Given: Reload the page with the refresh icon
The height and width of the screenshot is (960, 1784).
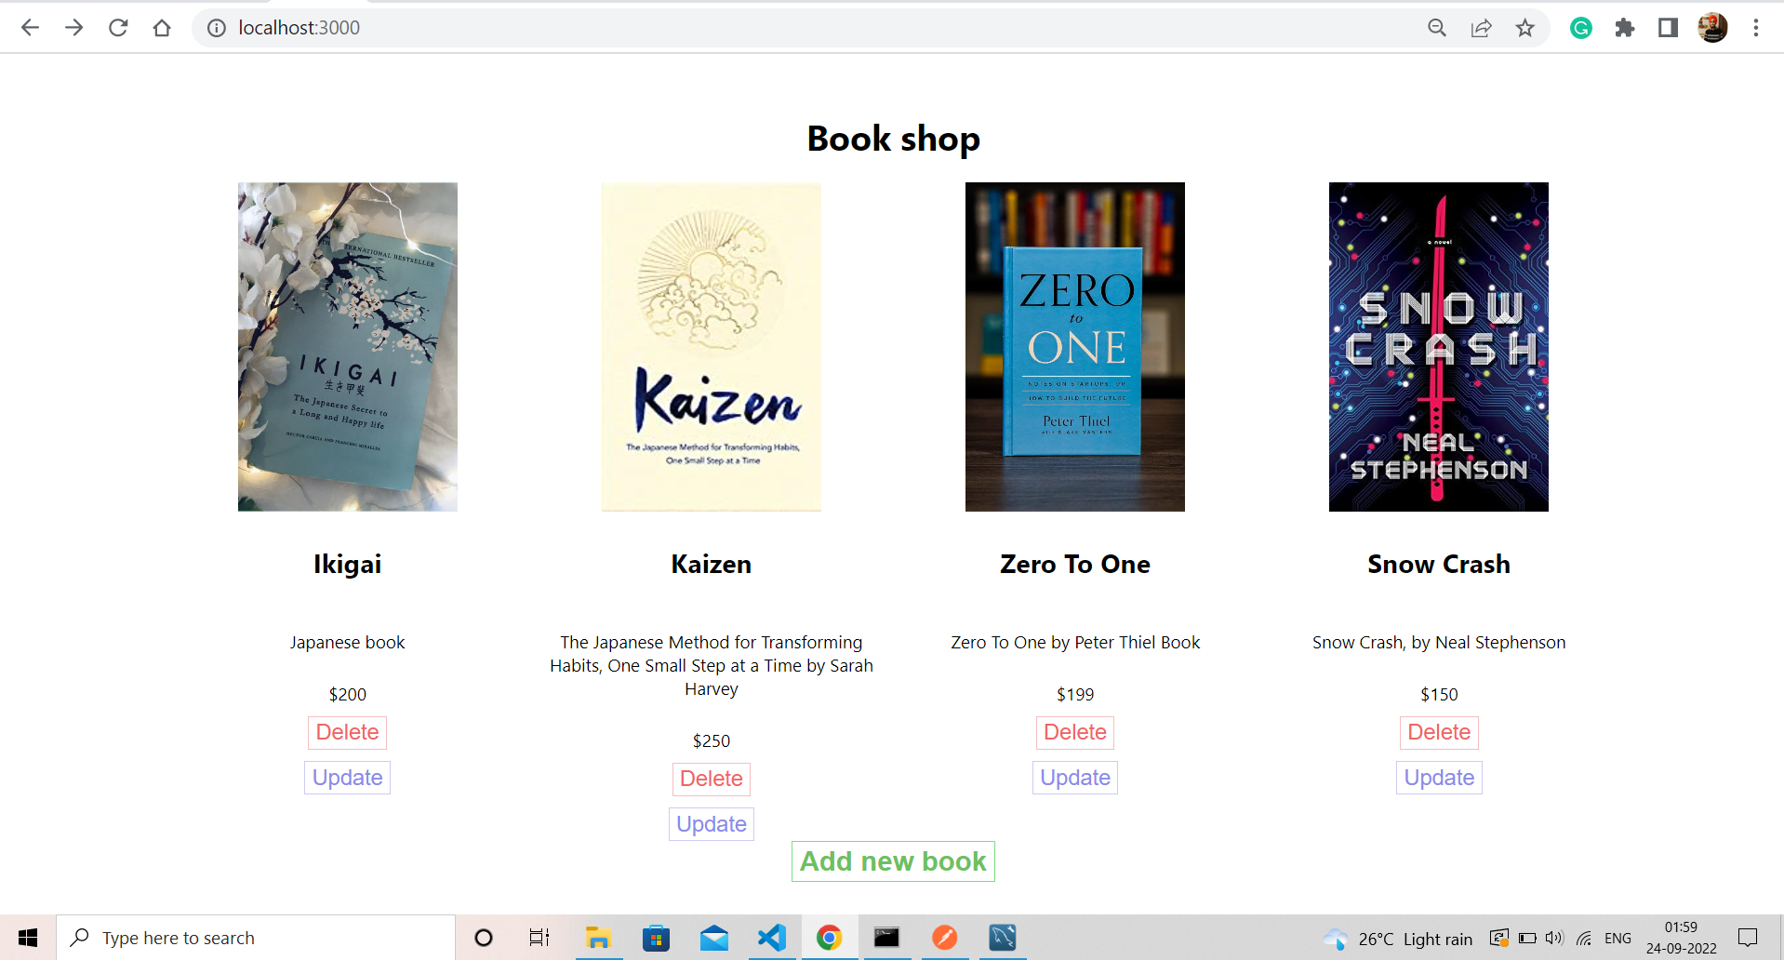Looking at the screenshot, I should click(118, 28).
